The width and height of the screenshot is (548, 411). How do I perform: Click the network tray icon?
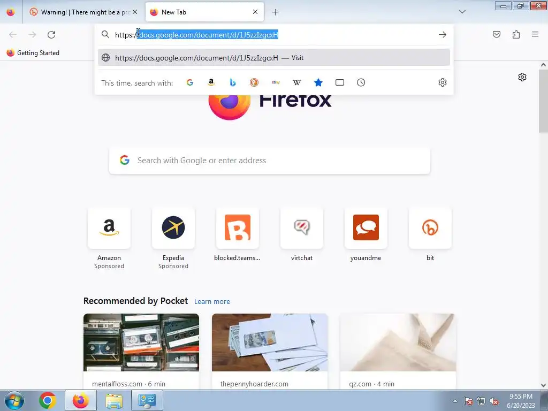point(481,401)
